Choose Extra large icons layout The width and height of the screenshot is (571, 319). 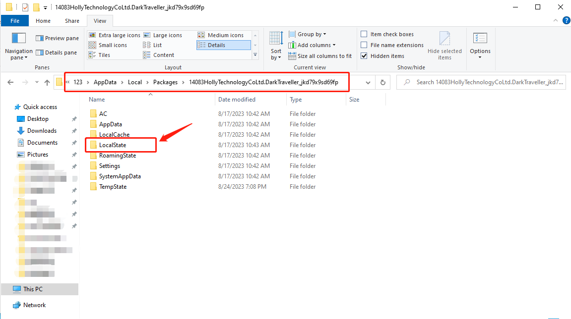pos(114,35)
